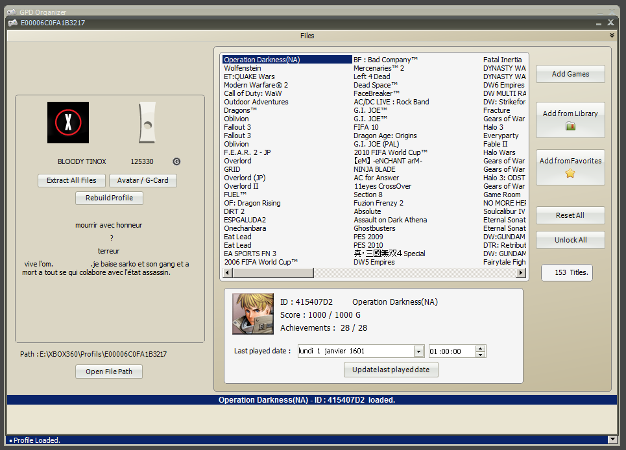The image size is (626, 450).
Task: Choose Mercenaries™ 2 from the list
Action: coord(378,68)
